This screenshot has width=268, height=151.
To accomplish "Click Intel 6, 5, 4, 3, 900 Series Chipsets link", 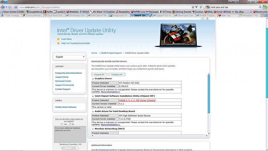I will click(x=137, y=100).
